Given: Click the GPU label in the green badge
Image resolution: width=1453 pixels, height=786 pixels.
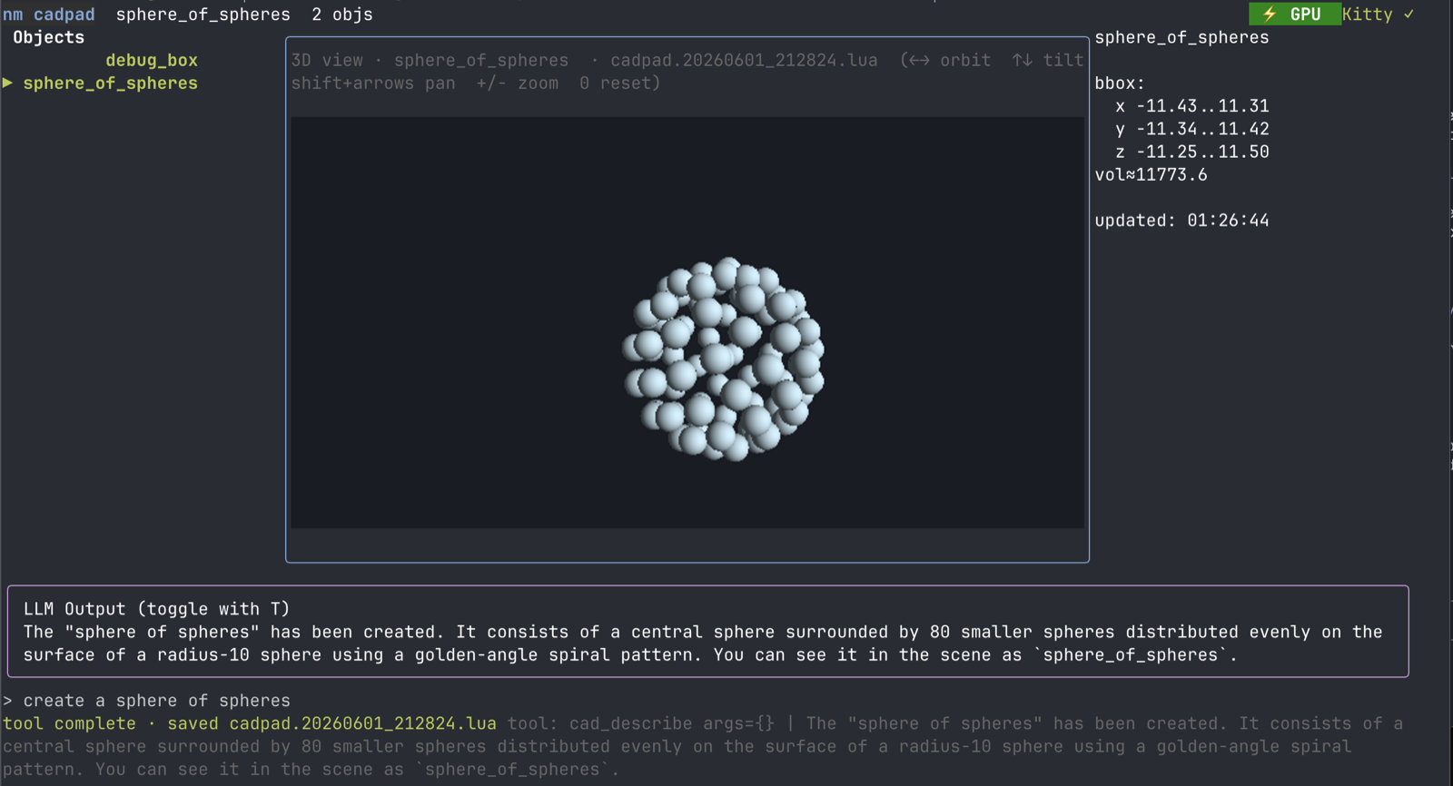Looking at the screenshot, I should point(1305,14).
